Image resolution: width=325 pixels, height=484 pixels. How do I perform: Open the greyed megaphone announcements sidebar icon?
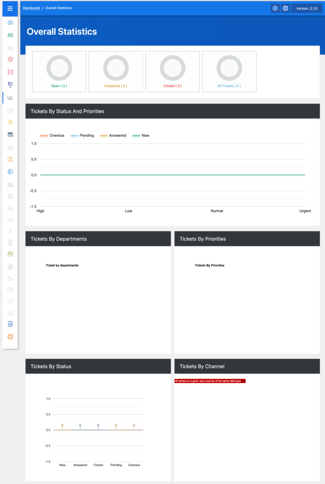click(x=10, y=219)
